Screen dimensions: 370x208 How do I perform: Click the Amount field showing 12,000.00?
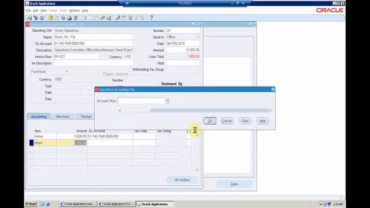[x=183, y=50]
